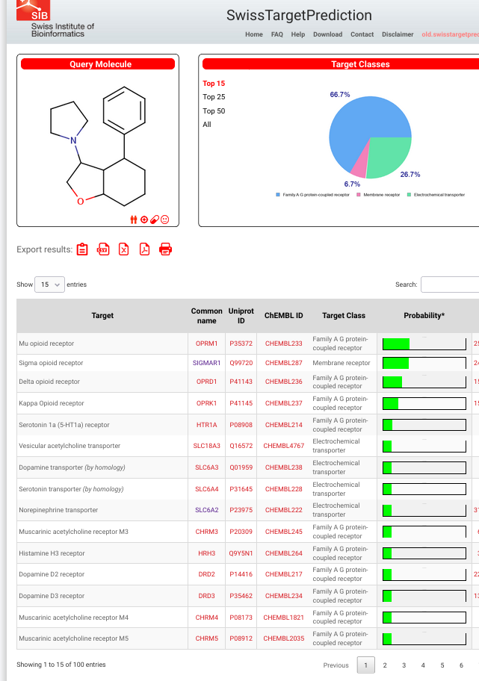Go to results page 6
Viewport: 479px width, 681px height.
tap(461, 665)
